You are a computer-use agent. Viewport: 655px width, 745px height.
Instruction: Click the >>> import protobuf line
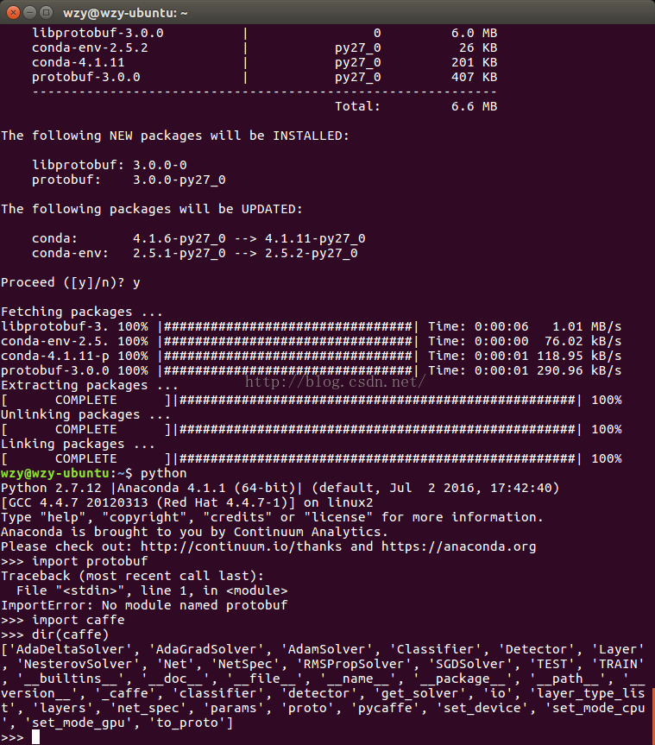(x=74, y=562)
